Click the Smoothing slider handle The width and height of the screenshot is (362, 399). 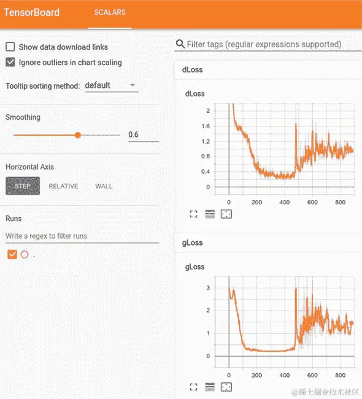pyautogui.click(x=78, y=135)
